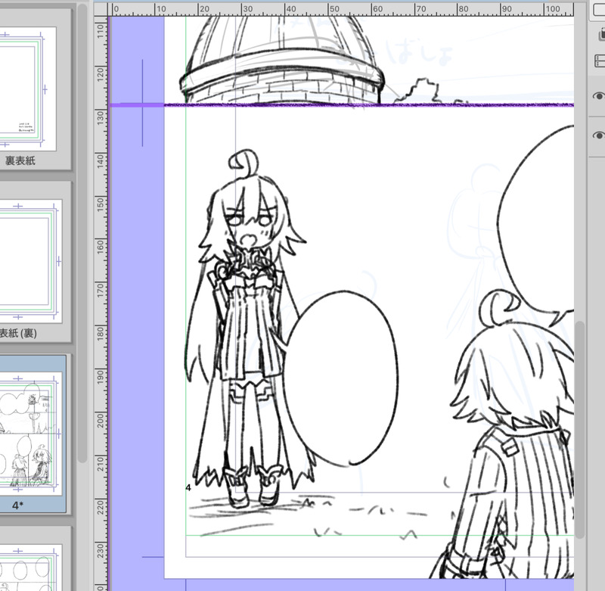This screenshot has width=605, height=591.
Task: Open the 表紙 (裏) page thumbnail
Action: [x=30, y=261]
